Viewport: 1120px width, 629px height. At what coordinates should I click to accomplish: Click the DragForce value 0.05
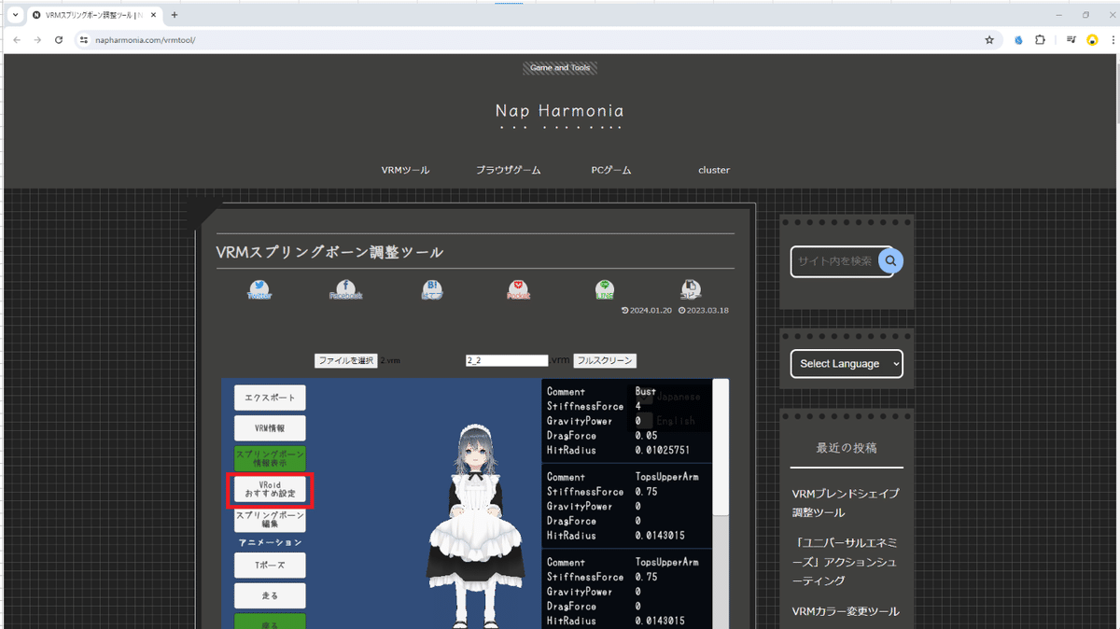click(x=646, y=436)
